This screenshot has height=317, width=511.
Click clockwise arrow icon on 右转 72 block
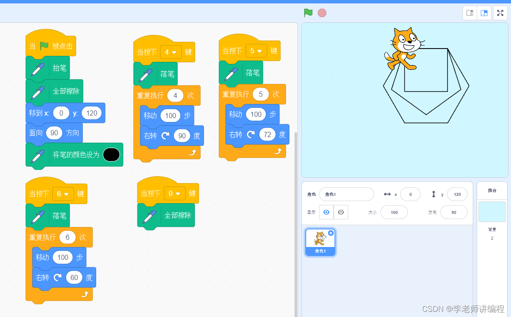[x=251, y=134]
